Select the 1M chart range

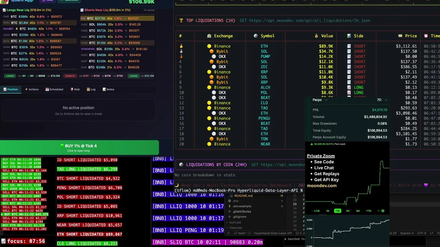[348, 211]
